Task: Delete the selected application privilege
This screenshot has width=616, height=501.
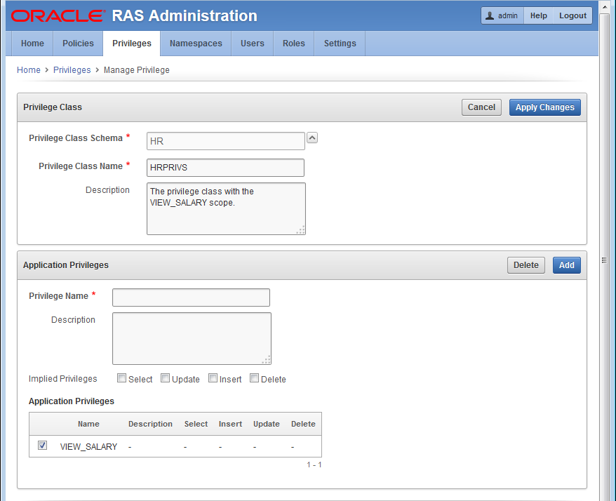Action: click(x=525, y=265)
